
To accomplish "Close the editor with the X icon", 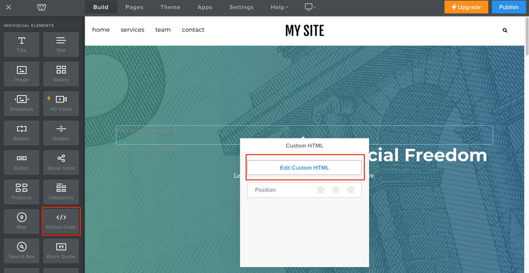I will click(x=9, y=7).
